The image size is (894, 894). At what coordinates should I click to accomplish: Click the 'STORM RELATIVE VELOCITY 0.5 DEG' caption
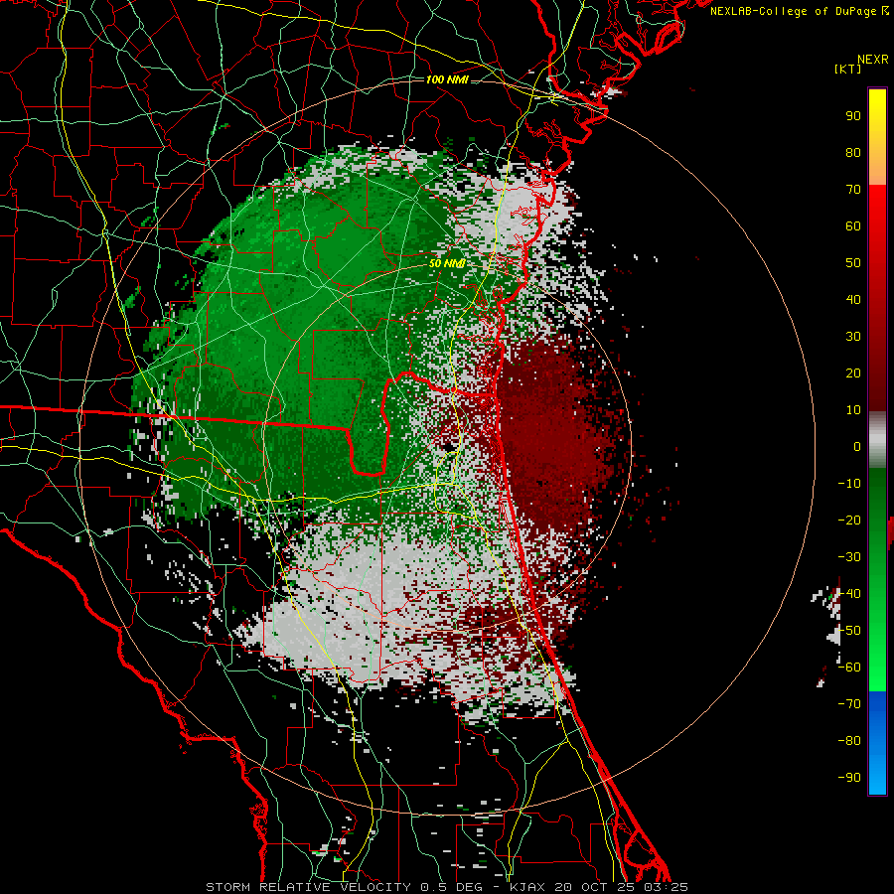344,887
